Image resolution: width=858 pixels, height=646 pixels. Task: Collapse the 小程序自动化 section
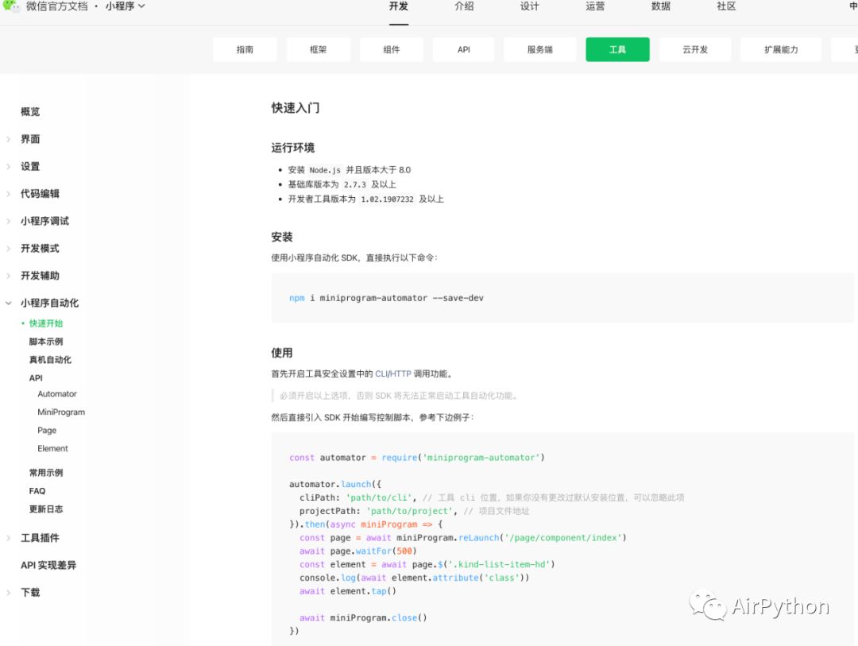8,303
